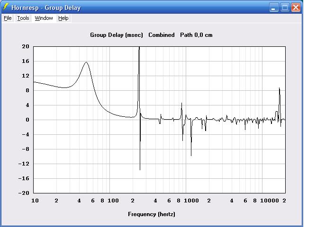This screenshot has width=334, height=227.
Task: Click the x-axis label 10000
Action: pos(270,201)
